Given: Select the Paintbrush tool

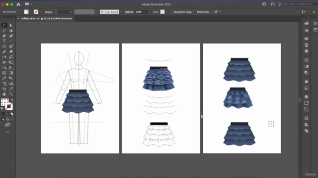Looking at the screenshot, I should (x=11, y=46).
